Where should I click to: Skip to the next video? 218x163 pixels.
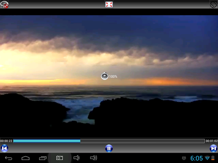tap(213, 148)
